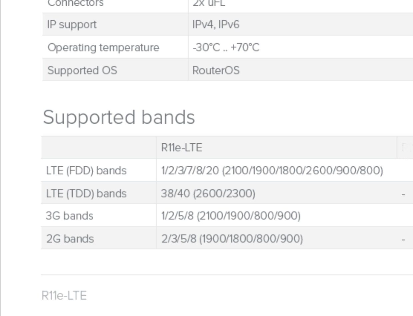
Task: Click the LTE (FDD) bands row label
Action: [86, 171]
